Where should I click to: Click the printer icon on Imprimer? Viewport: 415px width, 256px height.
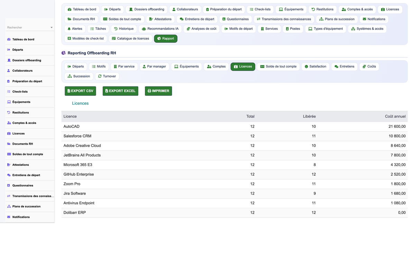pyautogui.click(x=149, y=91)
